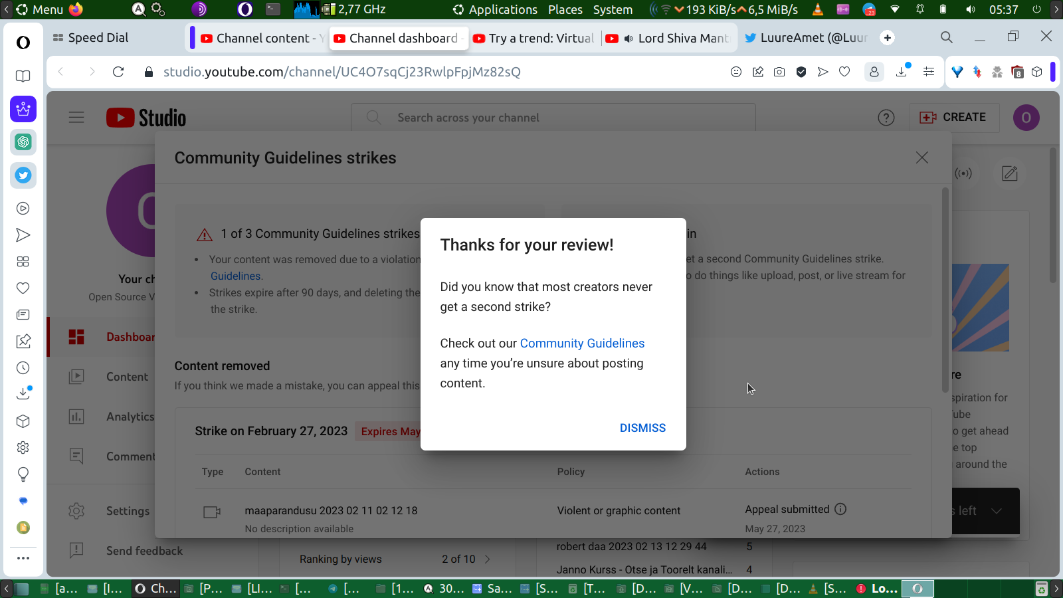The height and width of the screenshot is (598, 1063).
Task: Open the YouTube Studio hamburger menu
Action: pos(76,118)
